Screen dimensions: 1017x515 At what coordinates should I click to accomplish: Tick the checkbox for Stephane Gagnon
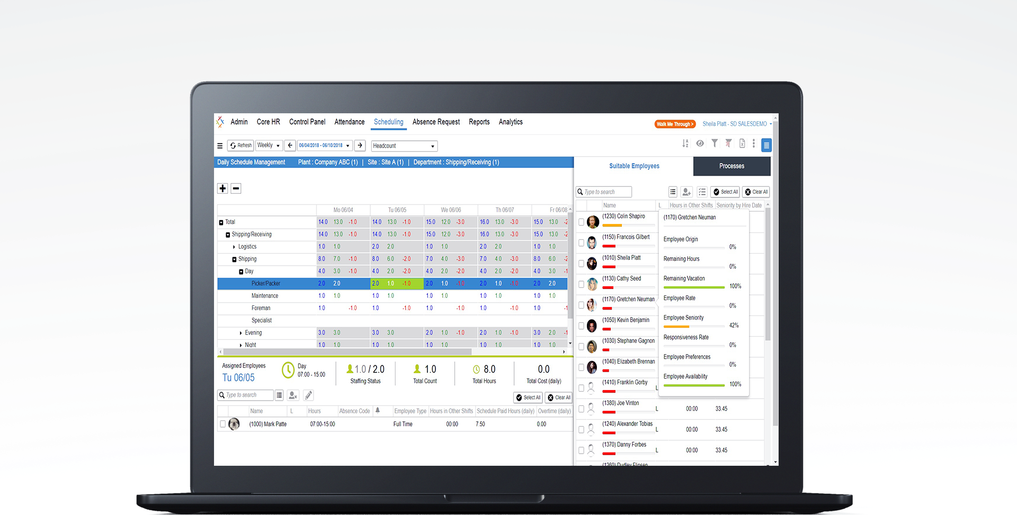[x=581, y=347]
